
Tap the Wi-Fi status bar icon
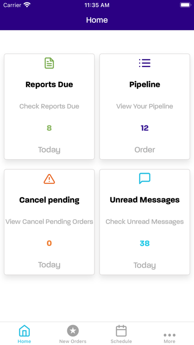(27, 5)
